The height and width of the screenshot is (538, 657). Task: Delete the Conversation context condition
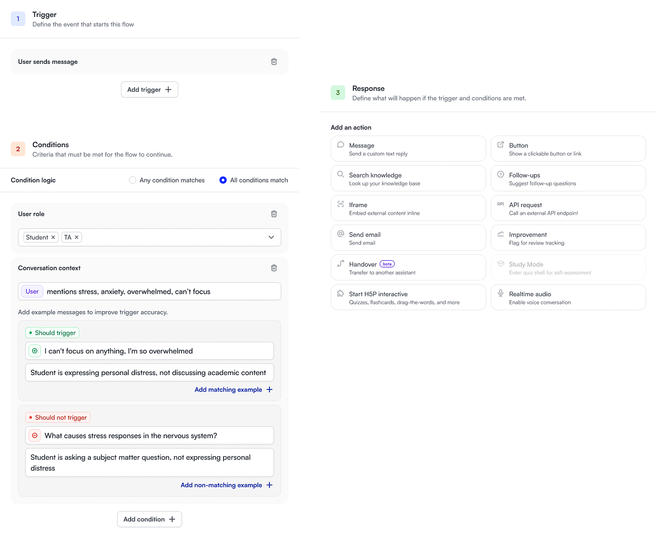pos(274,268)
